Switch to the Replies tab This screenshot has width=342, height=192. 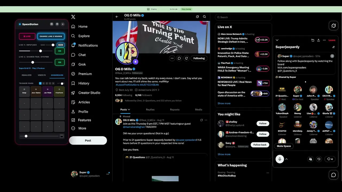(x=150, y=110)
